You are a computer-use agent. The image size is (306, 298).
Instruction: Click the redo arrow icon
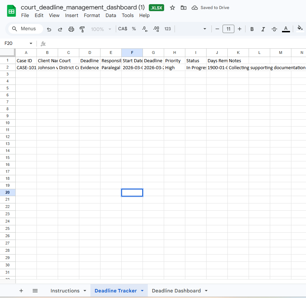[60, 29]
